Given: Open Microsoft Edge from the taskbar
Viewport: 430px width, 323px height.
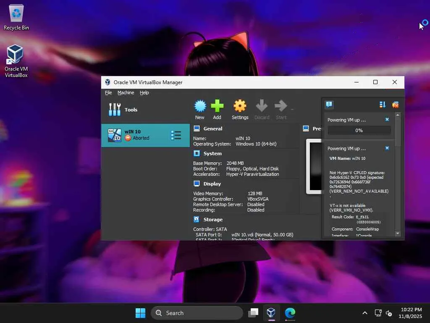Looking at the screenshot, I should pos(290,313).
